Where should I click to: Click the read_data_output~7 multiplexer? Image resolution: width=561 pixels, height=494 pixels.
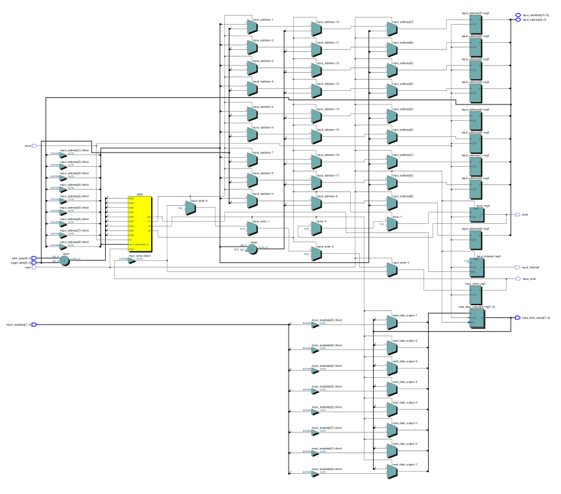tap(392, 471)
